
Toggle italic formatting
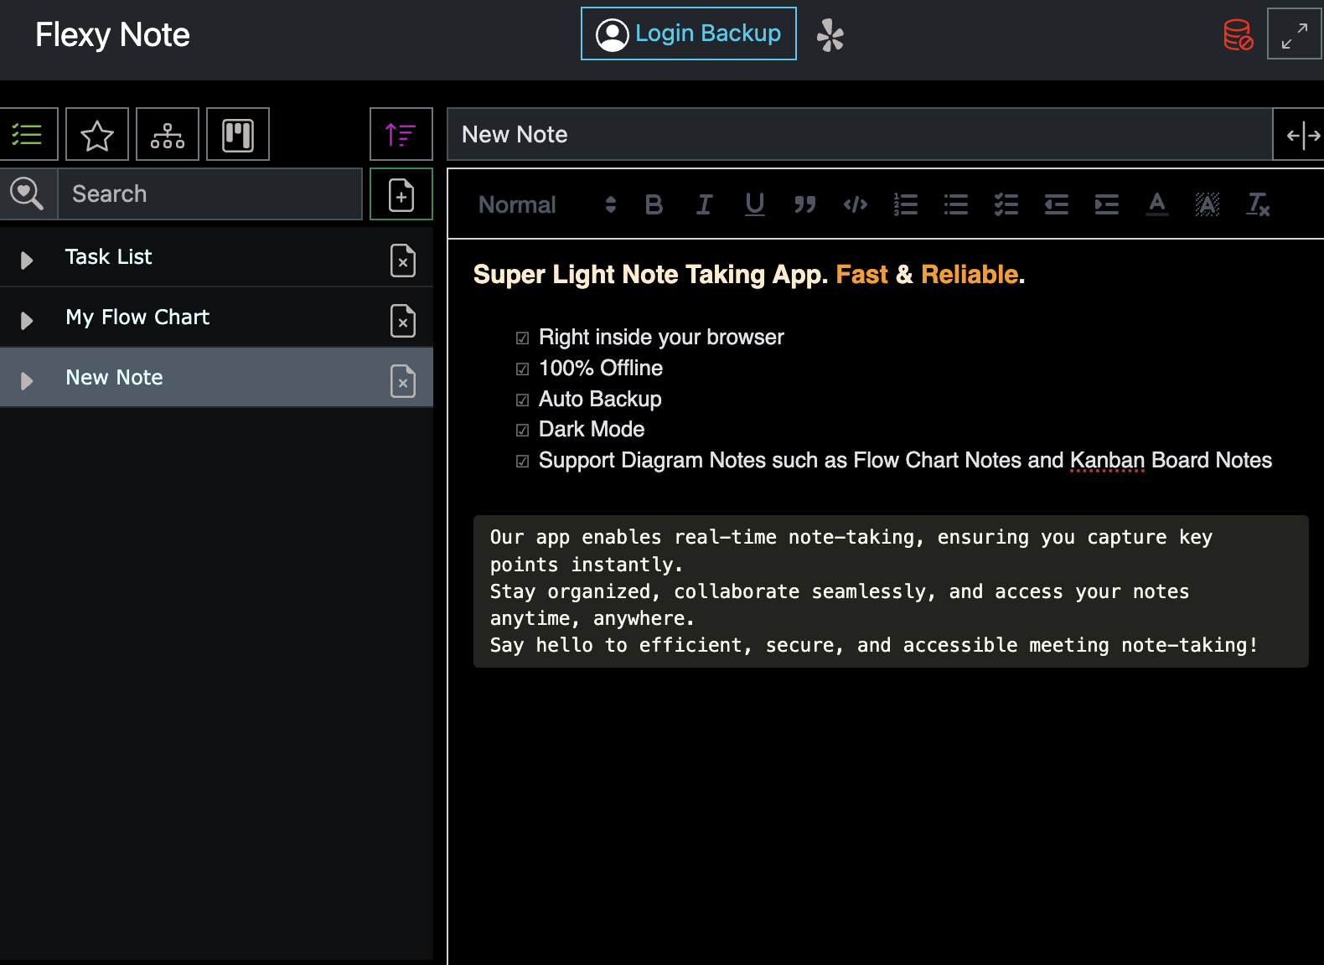click(x=705, y=204)
